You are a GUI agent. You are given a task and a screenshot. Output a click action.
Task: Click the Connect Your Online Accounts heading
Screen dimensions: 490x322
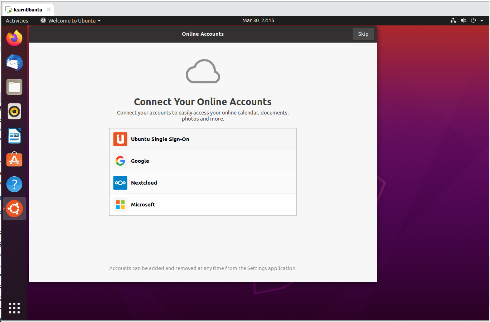coord(203,102)
